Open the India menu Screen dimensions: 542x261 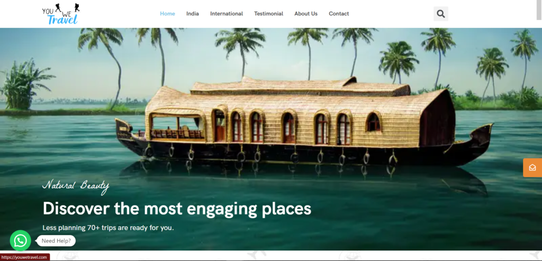[193, 14]
